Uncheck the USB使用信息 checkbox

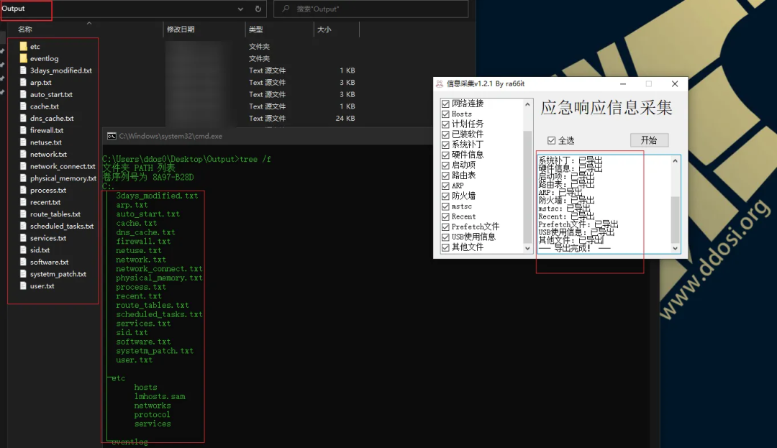coord(445,237)
